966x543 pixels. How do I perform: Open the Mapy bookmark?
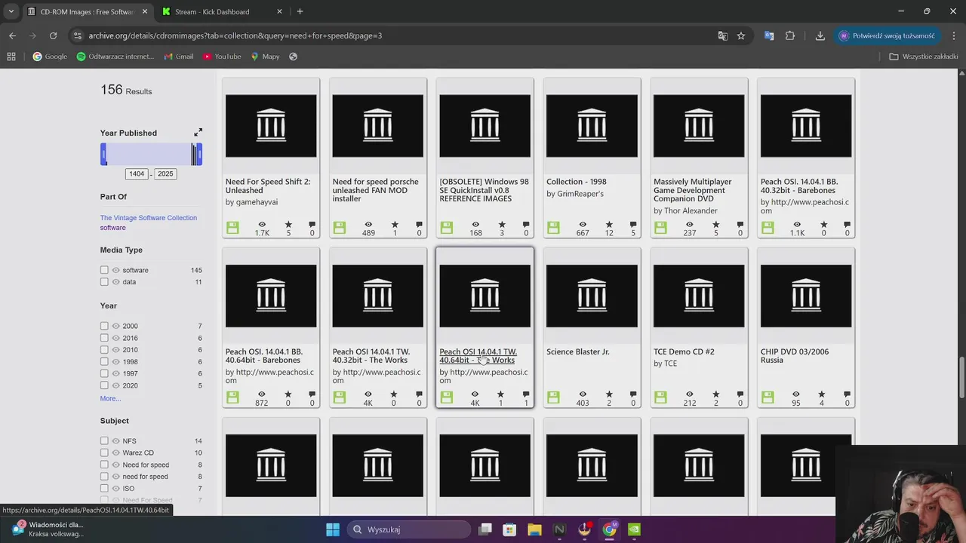(265, 57)
